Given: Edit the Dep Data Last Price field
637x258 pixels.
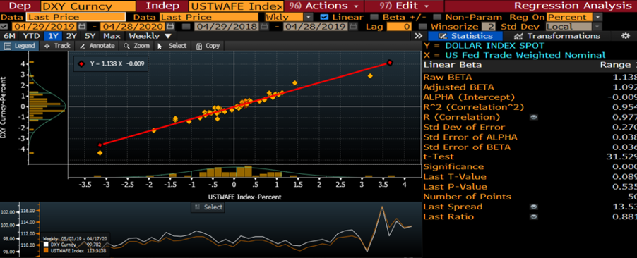Looking at the screenshot, I should (x=76, y=17).
